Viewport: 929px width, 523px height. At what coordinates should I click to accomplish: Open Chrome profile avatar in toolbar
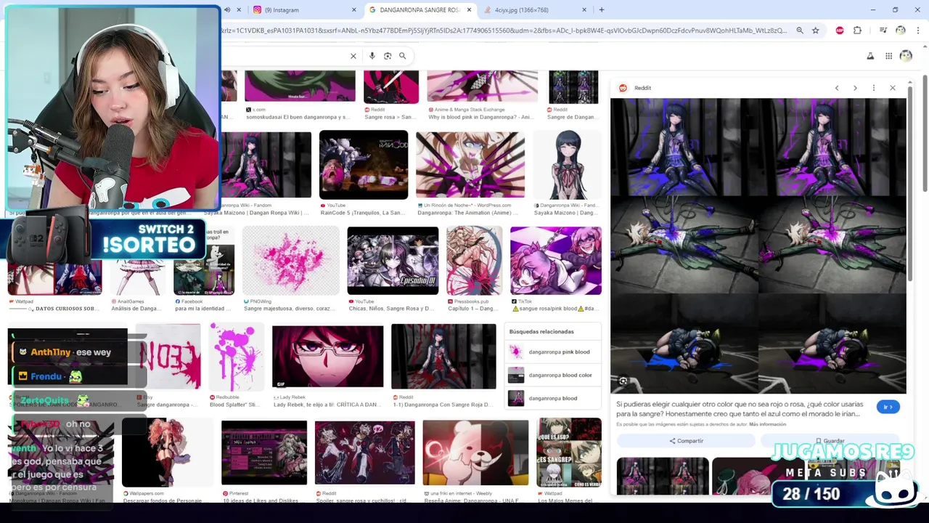901,31
